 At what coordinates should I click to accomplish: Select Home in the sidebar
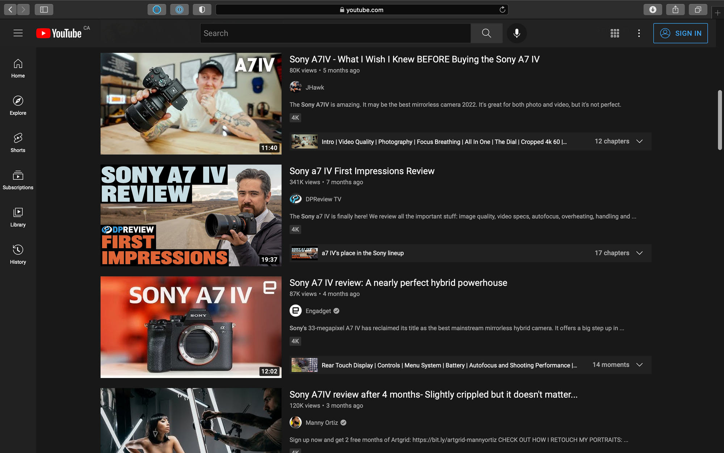[18, 68]
